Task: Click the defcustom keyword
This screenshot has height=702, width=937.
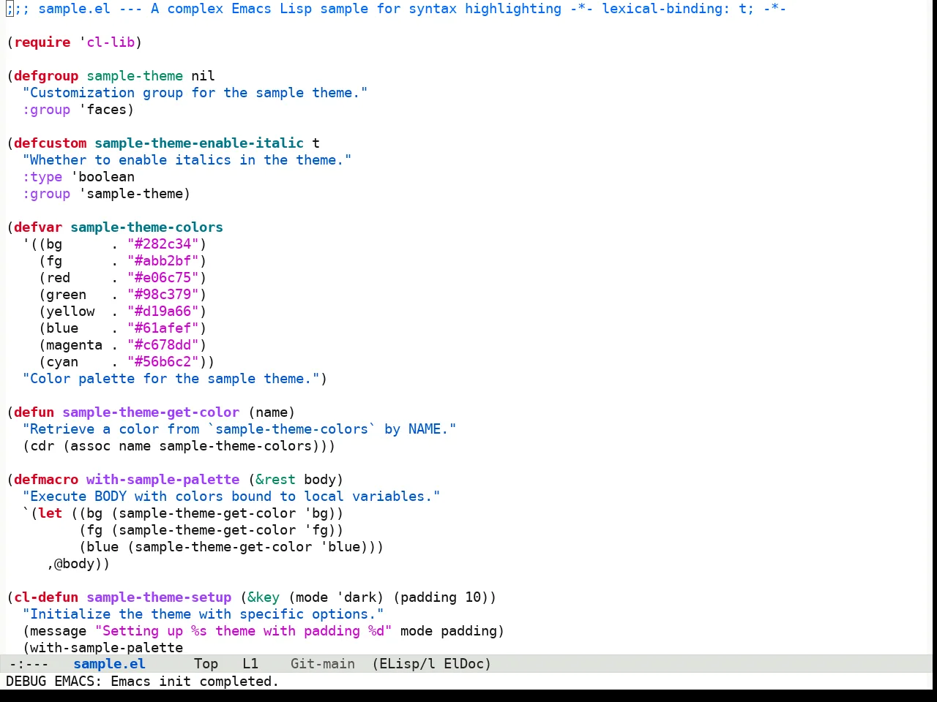Action: click(x=51, y=143)
